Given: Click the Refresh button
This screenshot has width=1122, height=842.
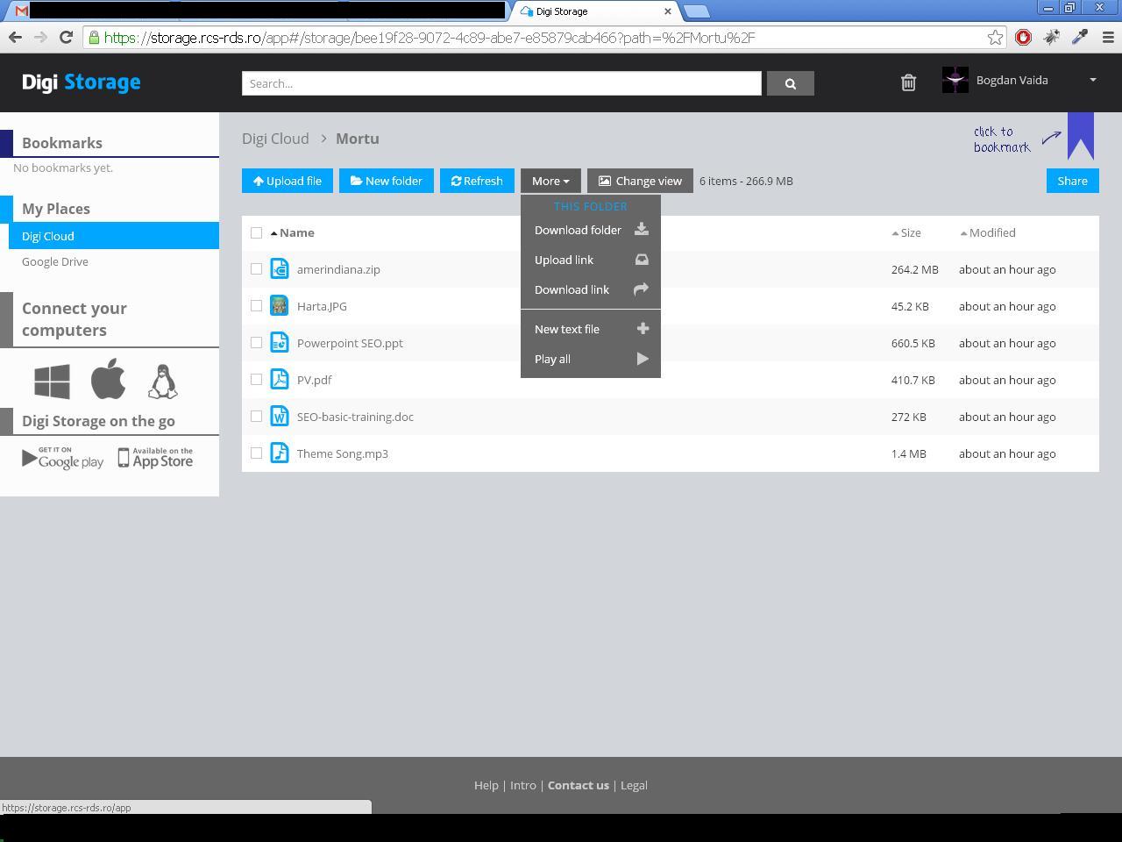Looking at the screenshot, I should click(477, 181).
